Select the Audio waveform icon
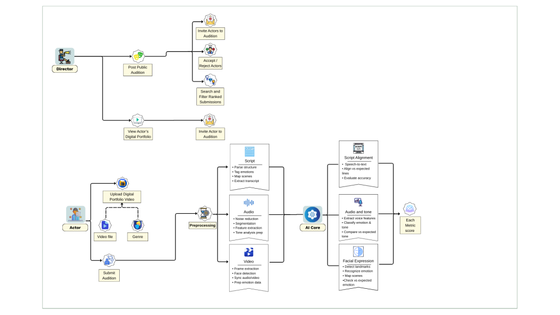 pos(249,203)
